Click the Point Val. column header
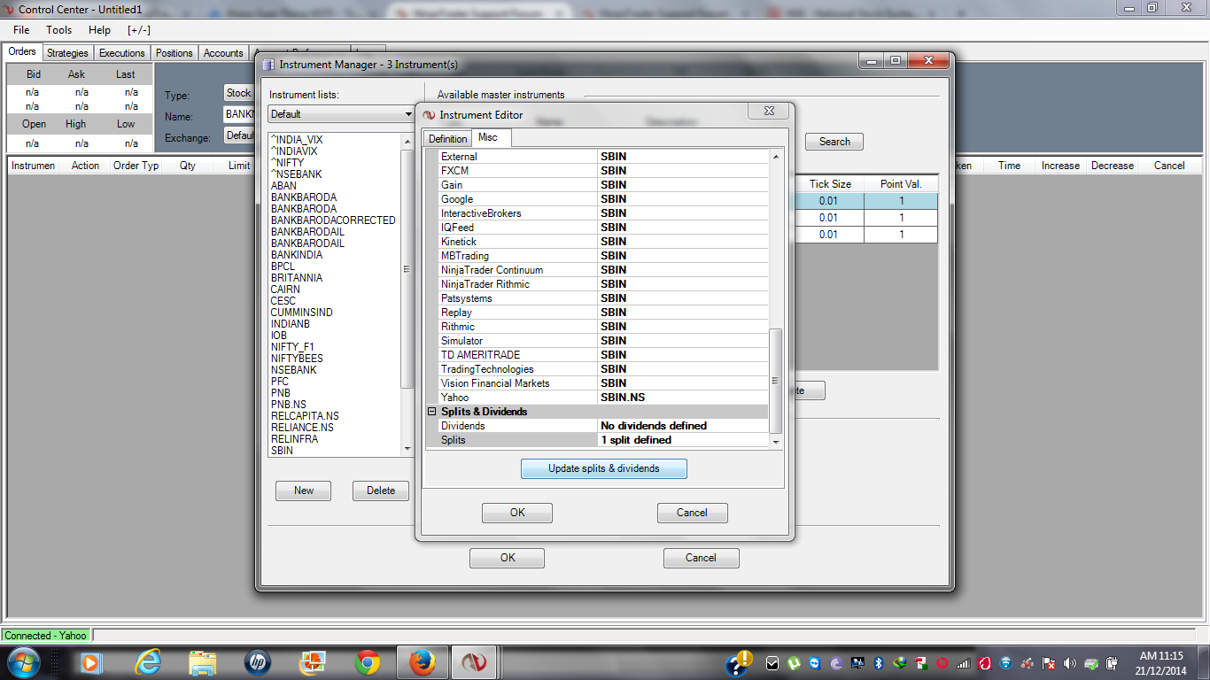This screenshot has width=1210, height=680. point(902,184)
